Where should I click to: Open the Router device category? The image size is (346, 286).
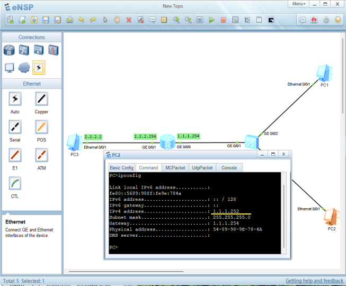click(9, 50)
